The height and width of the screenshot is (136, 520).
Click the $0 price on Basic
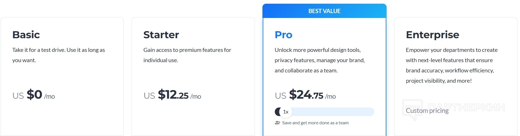tap(34, 95)
